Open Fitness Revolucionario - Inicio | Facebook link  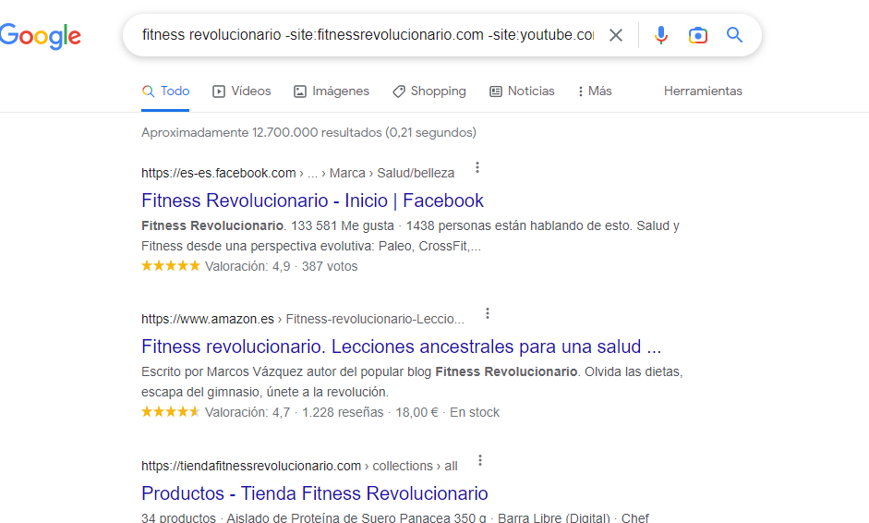(x=312, y=201)
